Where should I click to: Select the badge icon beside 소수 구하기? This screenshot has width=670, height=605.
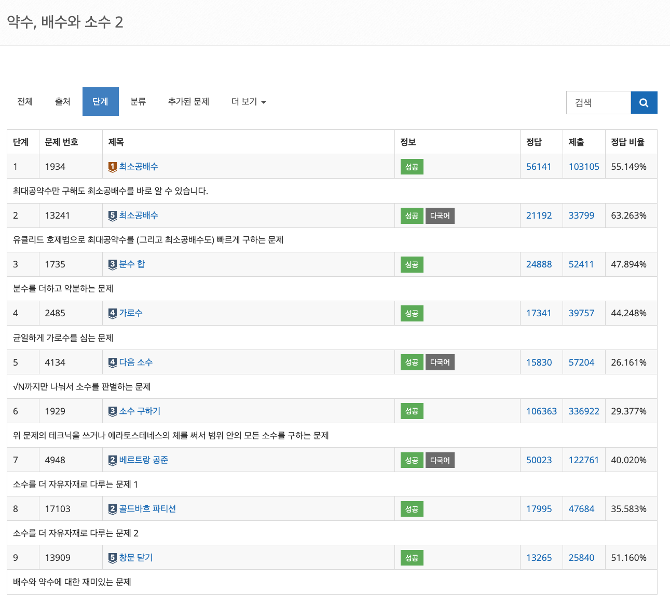[112, 411]
